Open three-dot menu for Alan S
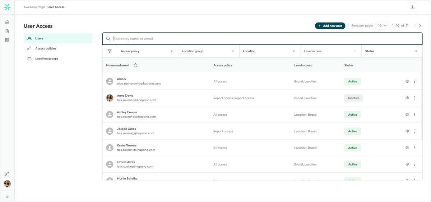 tap(414, 81)
